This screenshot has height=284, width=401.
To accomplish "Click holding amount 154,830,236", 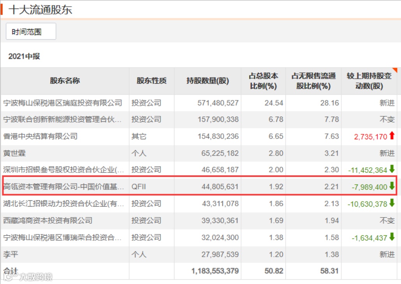I will pos(218,136).
